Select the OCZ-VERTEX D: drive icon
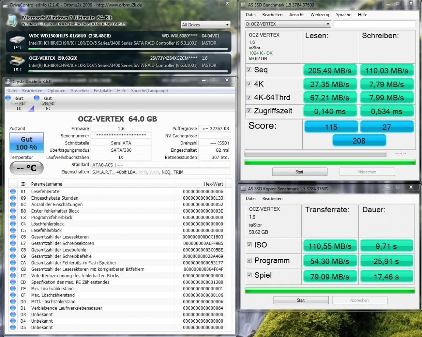This screenshot has height=337, width=422. (17, 62)
